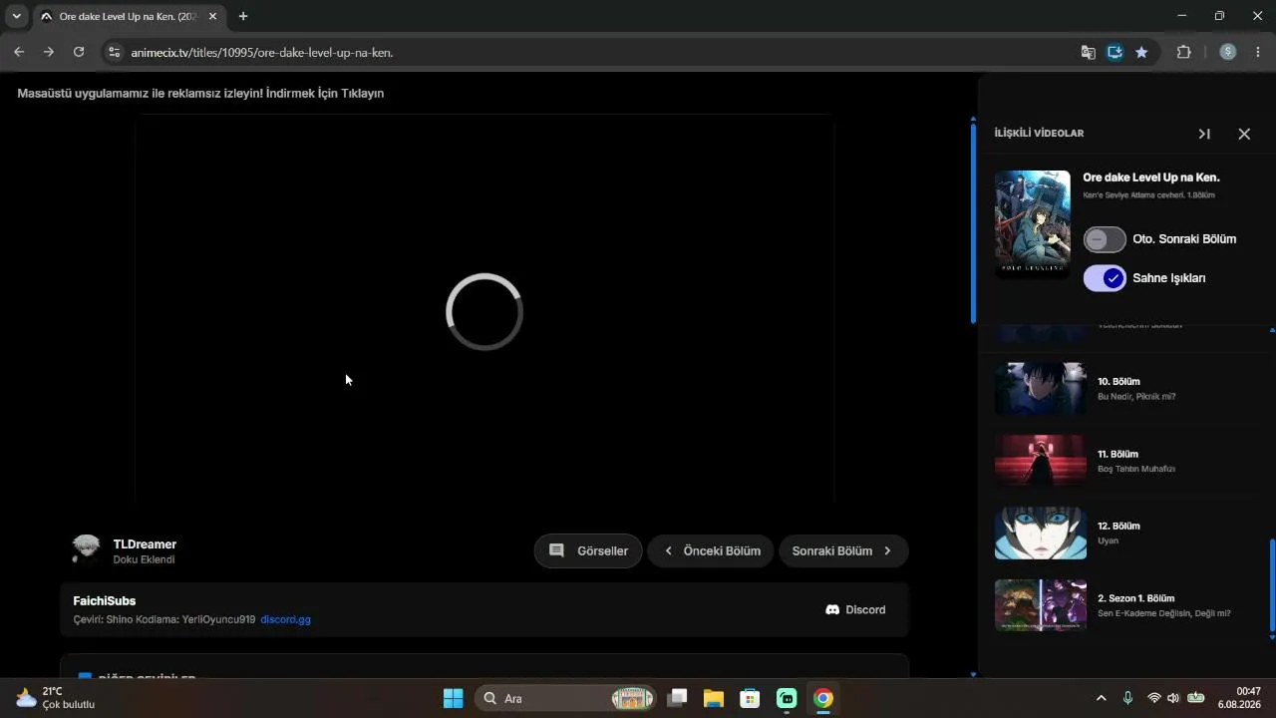Open the 11. Bölüm episode thumbnail
This screenshot has height=718, width=1276.
click(x=1041, y=461)
